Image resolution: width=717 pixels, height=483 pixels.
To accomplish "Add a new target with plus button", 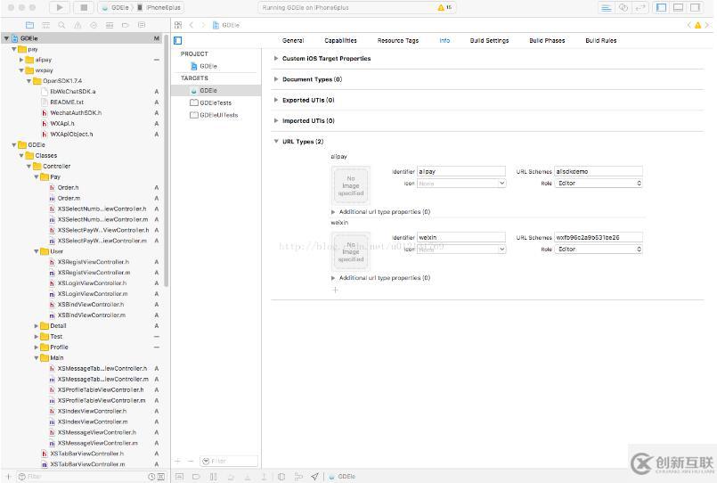I will point(178,461).
